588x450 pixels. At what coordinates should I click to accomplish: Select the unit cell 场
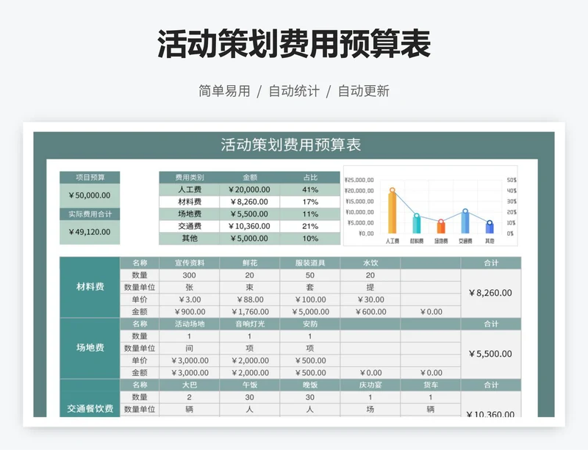click(370, 409)
